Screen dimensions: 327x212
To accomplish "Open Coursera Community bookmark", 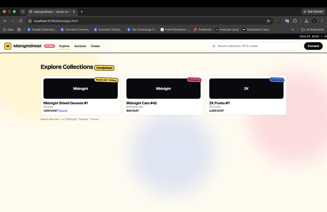I will click(75, 30).
